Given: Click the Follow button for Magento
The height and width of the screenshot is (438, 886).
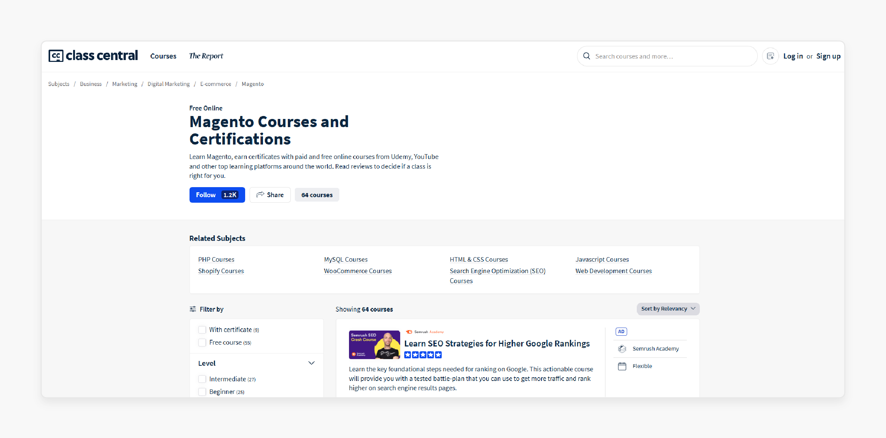Looking at the screenshot, I should point(217,195).
